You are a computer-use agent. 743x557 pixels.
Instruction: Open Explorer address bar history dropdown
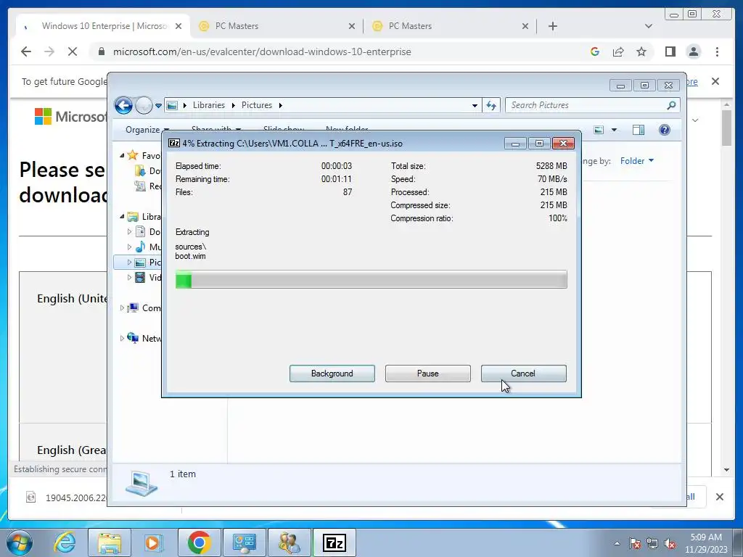(475, 106)
